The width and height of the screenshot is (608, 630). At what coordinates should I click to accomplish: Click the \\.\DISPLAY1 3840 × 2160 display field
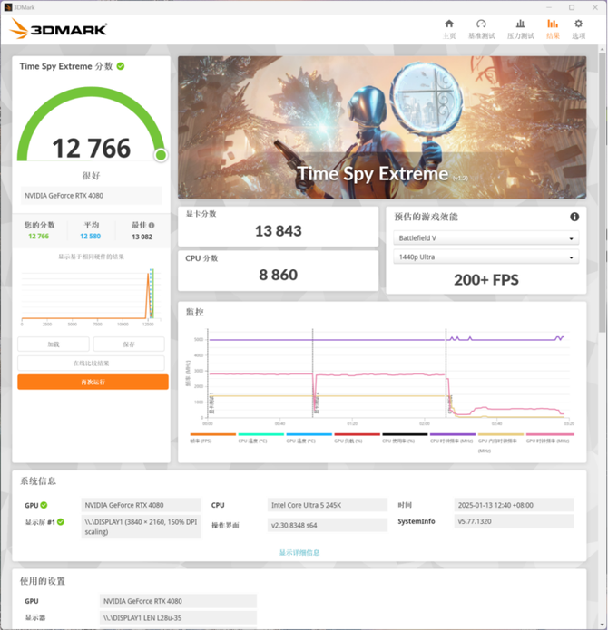click(x=141, y=527)
